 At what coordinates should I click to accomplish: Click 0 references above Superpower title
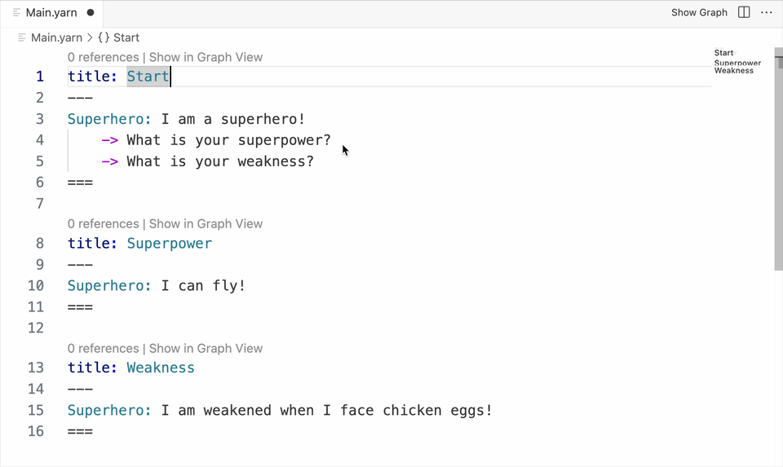[103, 223]
